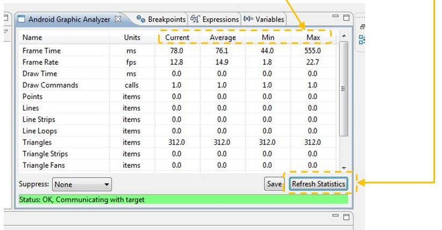Click the vertical scrollbar thumb of the table

pyautogui.click(x=344, y=89)
